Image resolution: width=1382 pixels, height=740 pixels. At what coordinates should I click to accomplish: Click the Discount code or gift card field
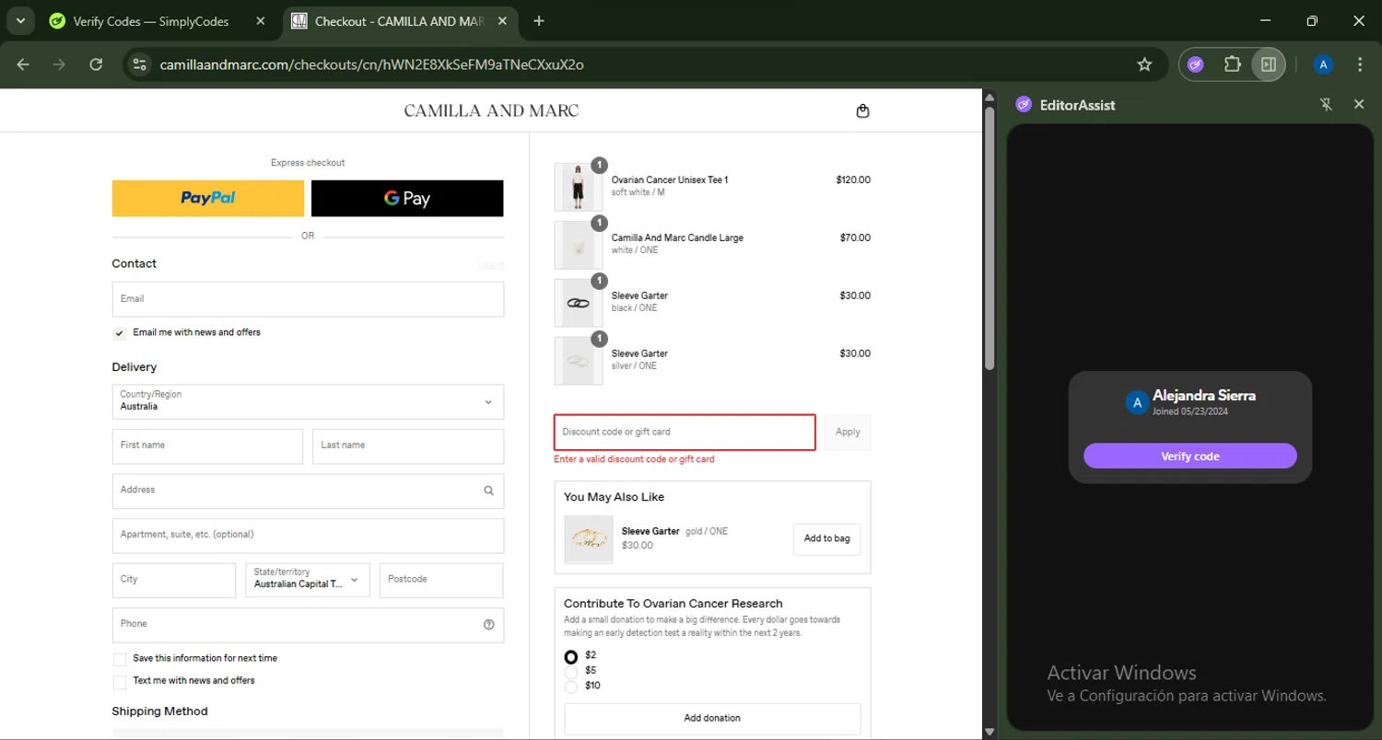click(x=685, y=433)
